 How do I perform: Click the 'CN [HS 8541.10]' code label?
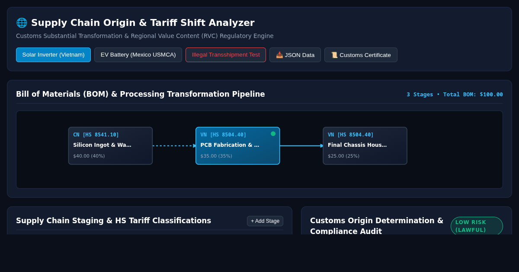tap(96, 135)
